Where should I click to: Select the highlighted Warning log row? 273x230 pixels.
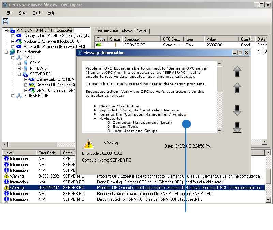[136, 188]
